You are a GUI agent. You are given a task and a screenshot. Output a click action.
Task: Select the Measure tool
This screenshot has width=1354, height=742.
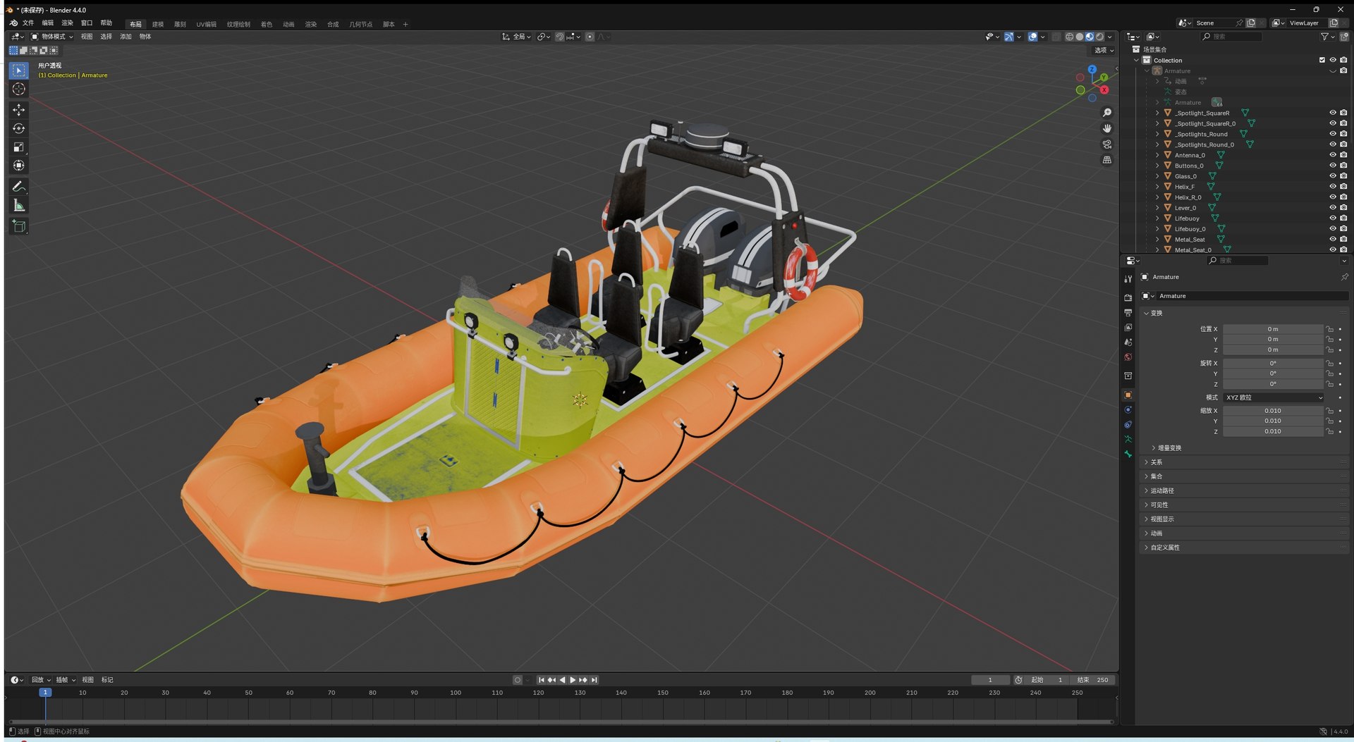[19, 205]
